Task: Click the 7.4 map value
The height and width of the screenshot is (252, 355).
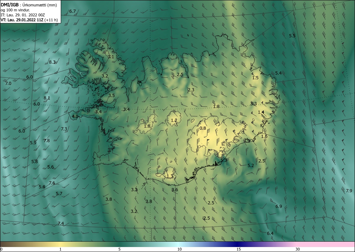Action: point(61,224)
